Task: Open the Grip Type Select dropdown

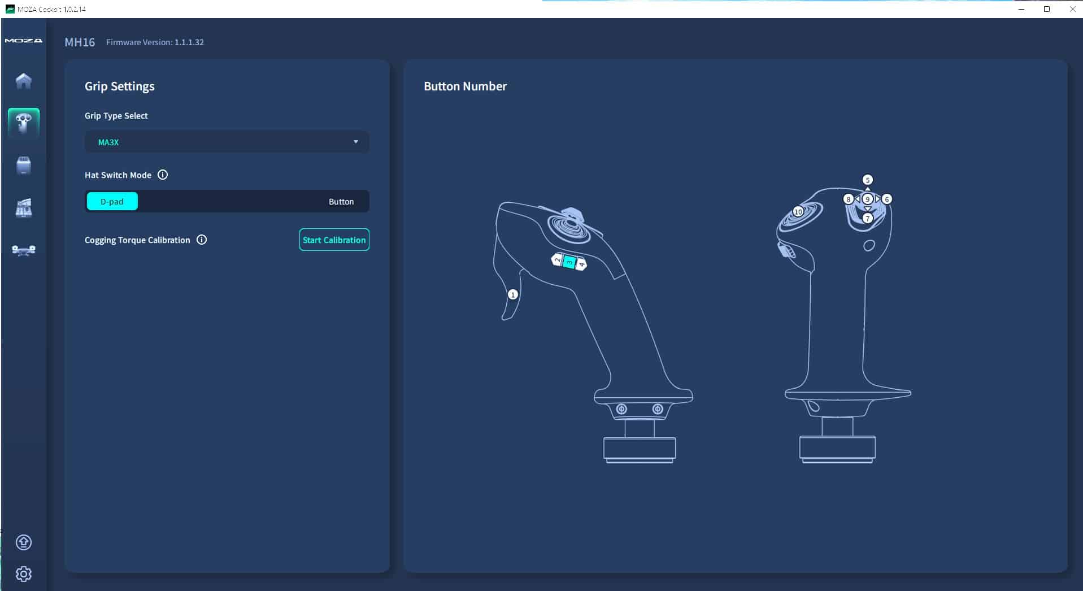Action: [x=227, y=142]
